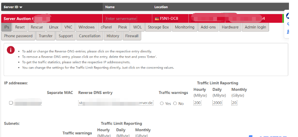
Task: Click the Enter servername field
Action: pos(121,19)
